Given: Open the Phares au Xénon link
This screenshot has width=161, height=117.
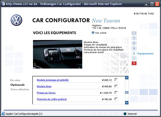Looking at the screenshot, I should (x=46, y=93).
